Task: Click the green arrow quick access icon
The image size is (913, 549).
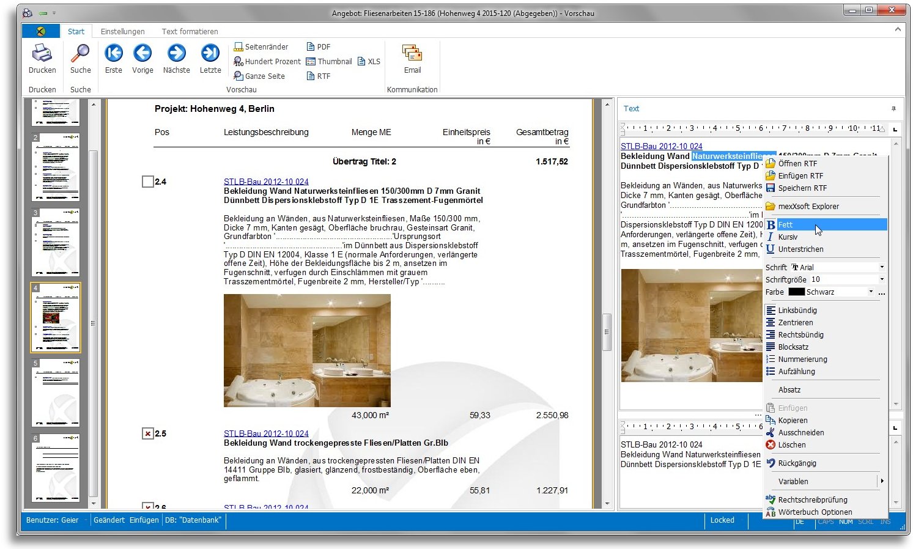Action: [x=43, y=13]
